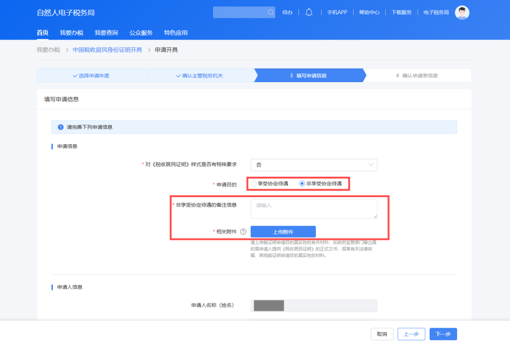Select the 享受协定待遇 radio option
The image size is (510, 346).
click(x=254, y=184)
